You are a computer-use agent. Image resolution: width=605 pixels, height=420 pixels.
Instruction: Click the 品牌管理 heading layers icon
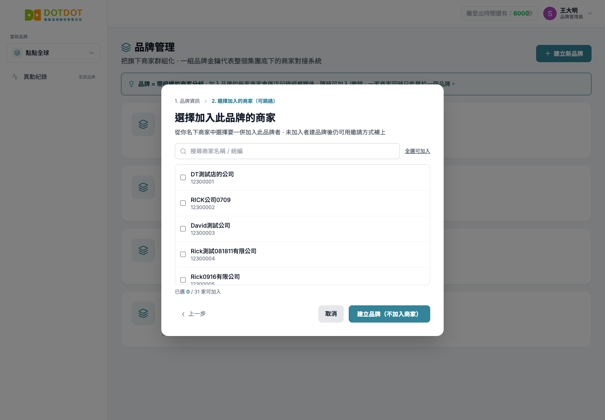pyautogui.click(x=126, y=47)
